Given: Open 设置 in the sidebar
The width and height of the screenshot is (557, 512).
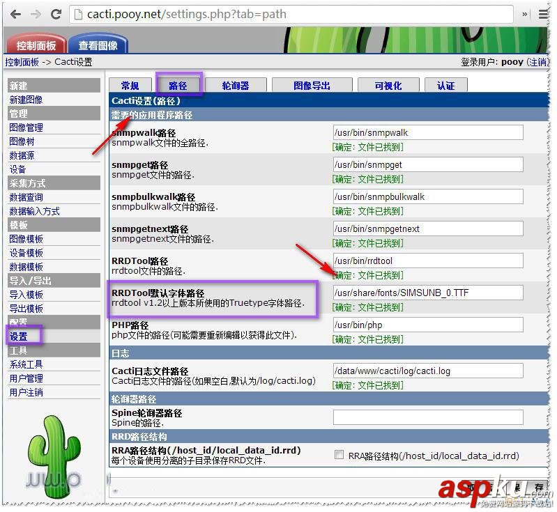Looking at the screenshot, I should tap(18, 336).
